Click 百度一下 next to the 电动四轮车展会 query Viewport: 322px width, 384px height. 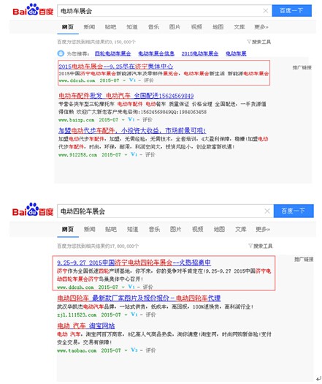(294, 211)
